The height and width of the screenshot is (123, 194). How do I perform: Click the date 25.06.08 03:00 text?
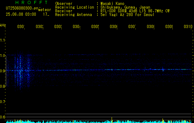tap(21, 14)
